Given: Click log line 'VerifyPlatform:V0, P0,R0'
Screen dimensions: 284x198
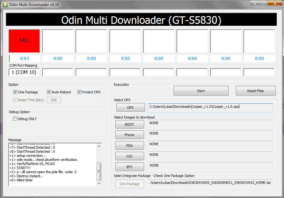Looking at the screenshot, I should point(32,164).
